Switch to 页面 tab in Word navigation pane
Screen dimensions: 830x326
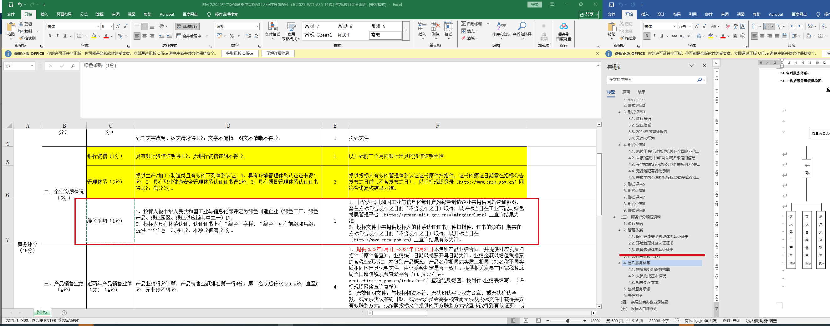point(626,92)
